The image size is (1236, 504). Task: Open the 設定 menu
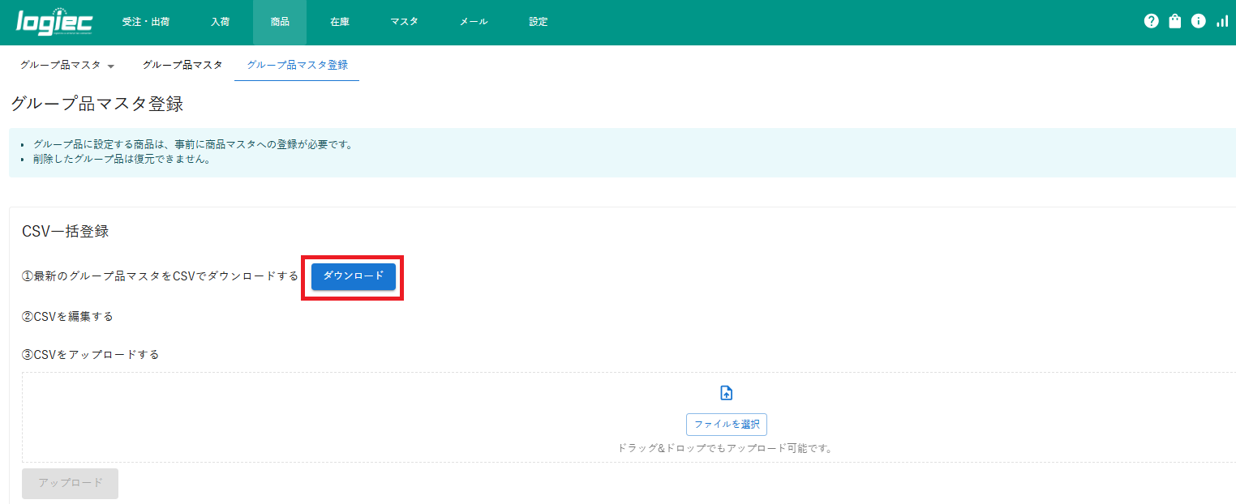539,22
